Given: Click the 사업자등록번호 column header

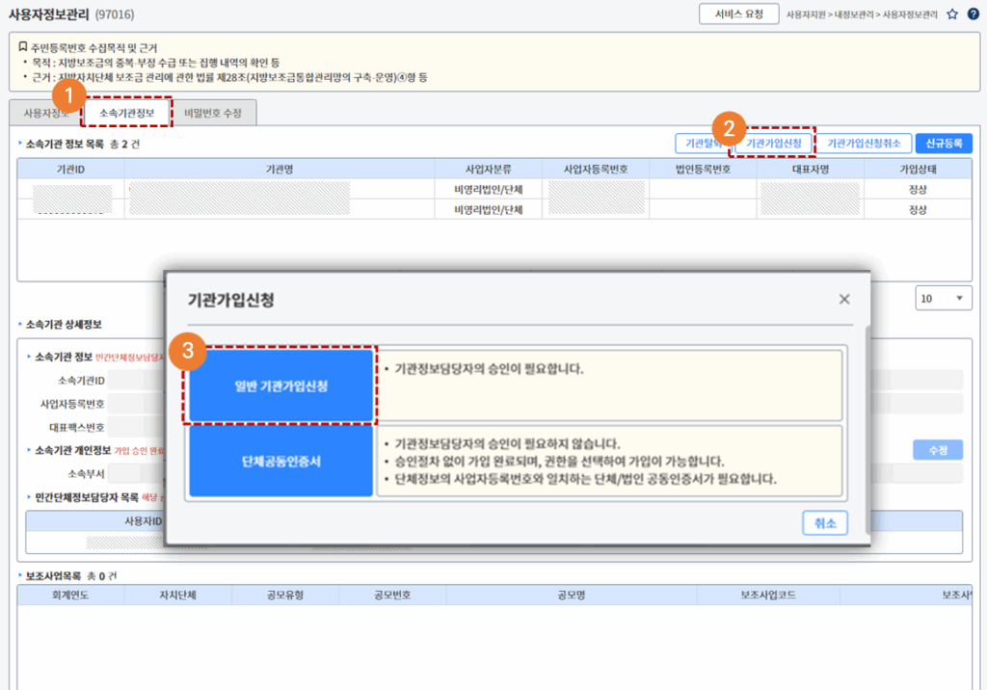Looking at the screenshot, I should pos(596,170).
